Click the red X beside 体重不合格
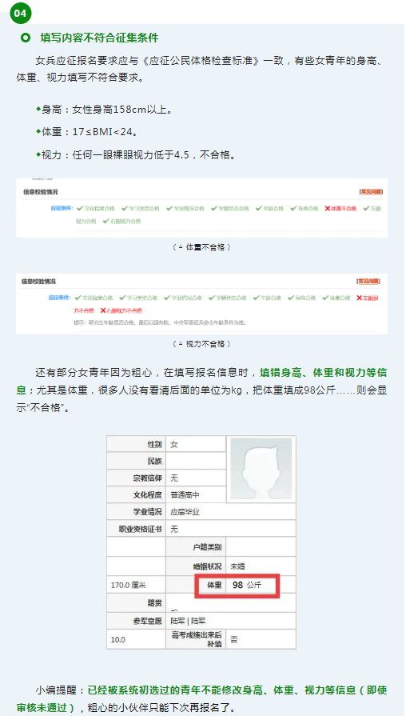406x716 pixels. [x=327, y=208]
